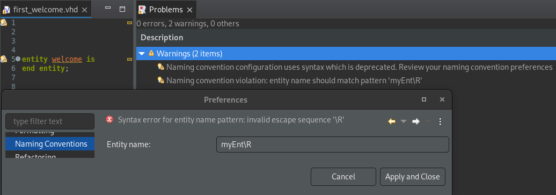Click the Cancel button
556x195 pixels.
[x=343, y=177]
